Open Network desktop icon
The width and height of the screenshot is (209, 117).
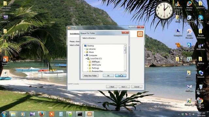pyautogui.click(x=201, y=74)
